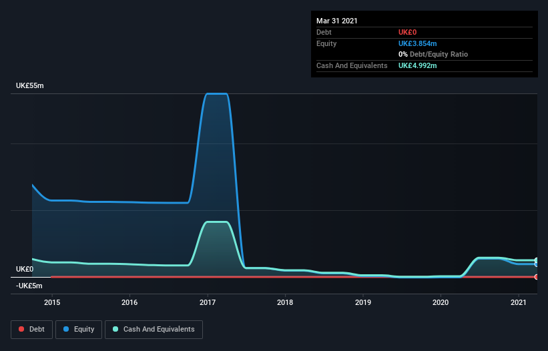
Task: Click the 2021 x-axis label
Action: (x=518, y=302)
